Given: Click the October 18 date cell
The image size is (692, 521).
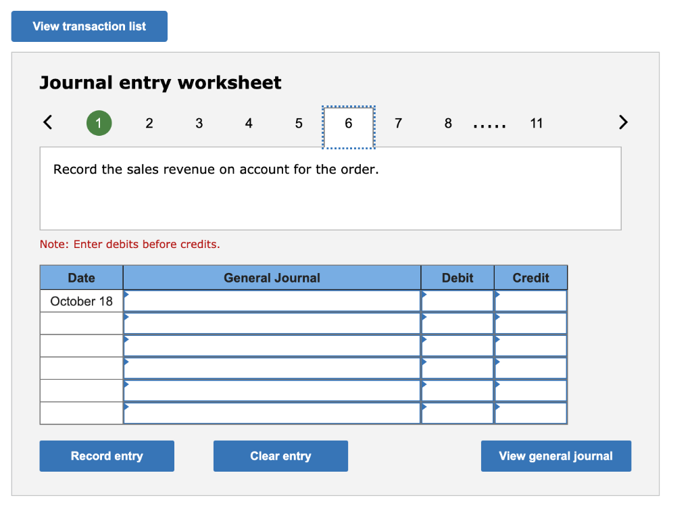Looking at the screenshot, I should click(82, 301).
